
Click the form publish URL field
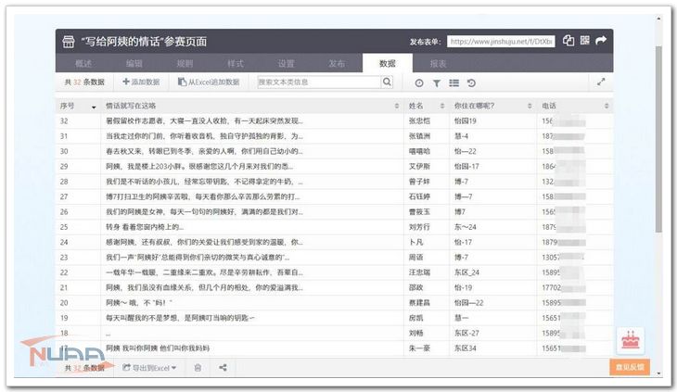click(x=500, y=42)
